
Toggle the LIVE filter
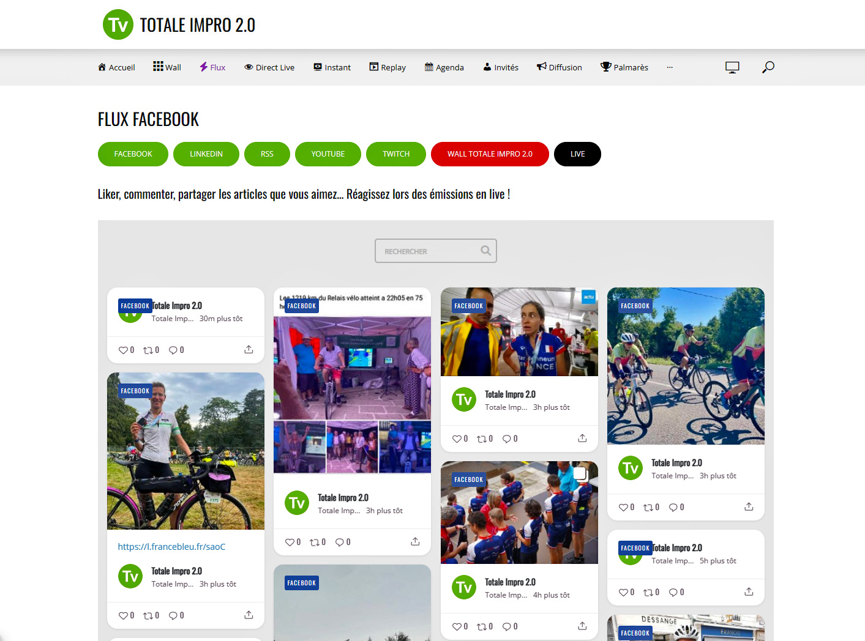coord(577,154)
